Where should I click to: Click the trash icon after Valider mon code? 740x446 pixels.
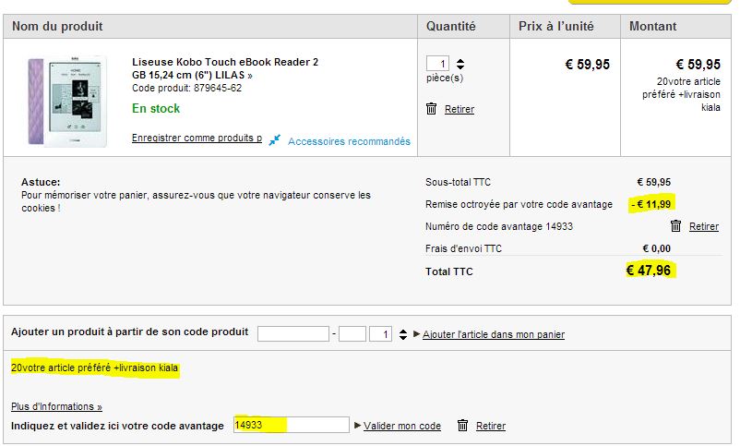click(463, 426)
